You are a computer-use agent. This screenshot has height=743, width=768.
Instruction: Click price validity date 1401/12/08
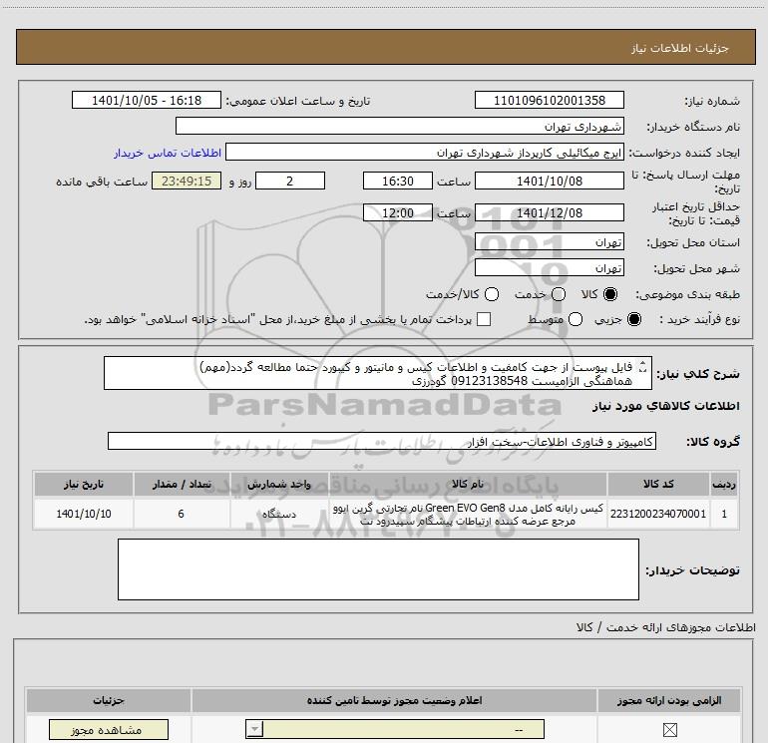click(x=549, y=212)
